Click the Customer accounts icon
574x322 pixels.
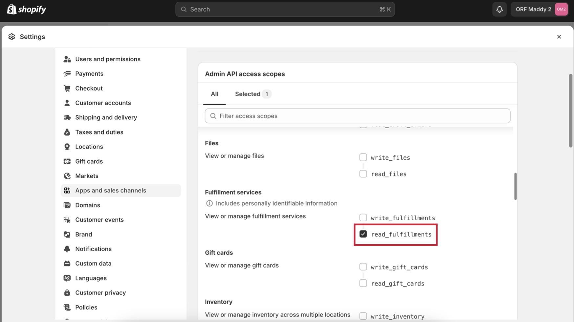[67, 103]
